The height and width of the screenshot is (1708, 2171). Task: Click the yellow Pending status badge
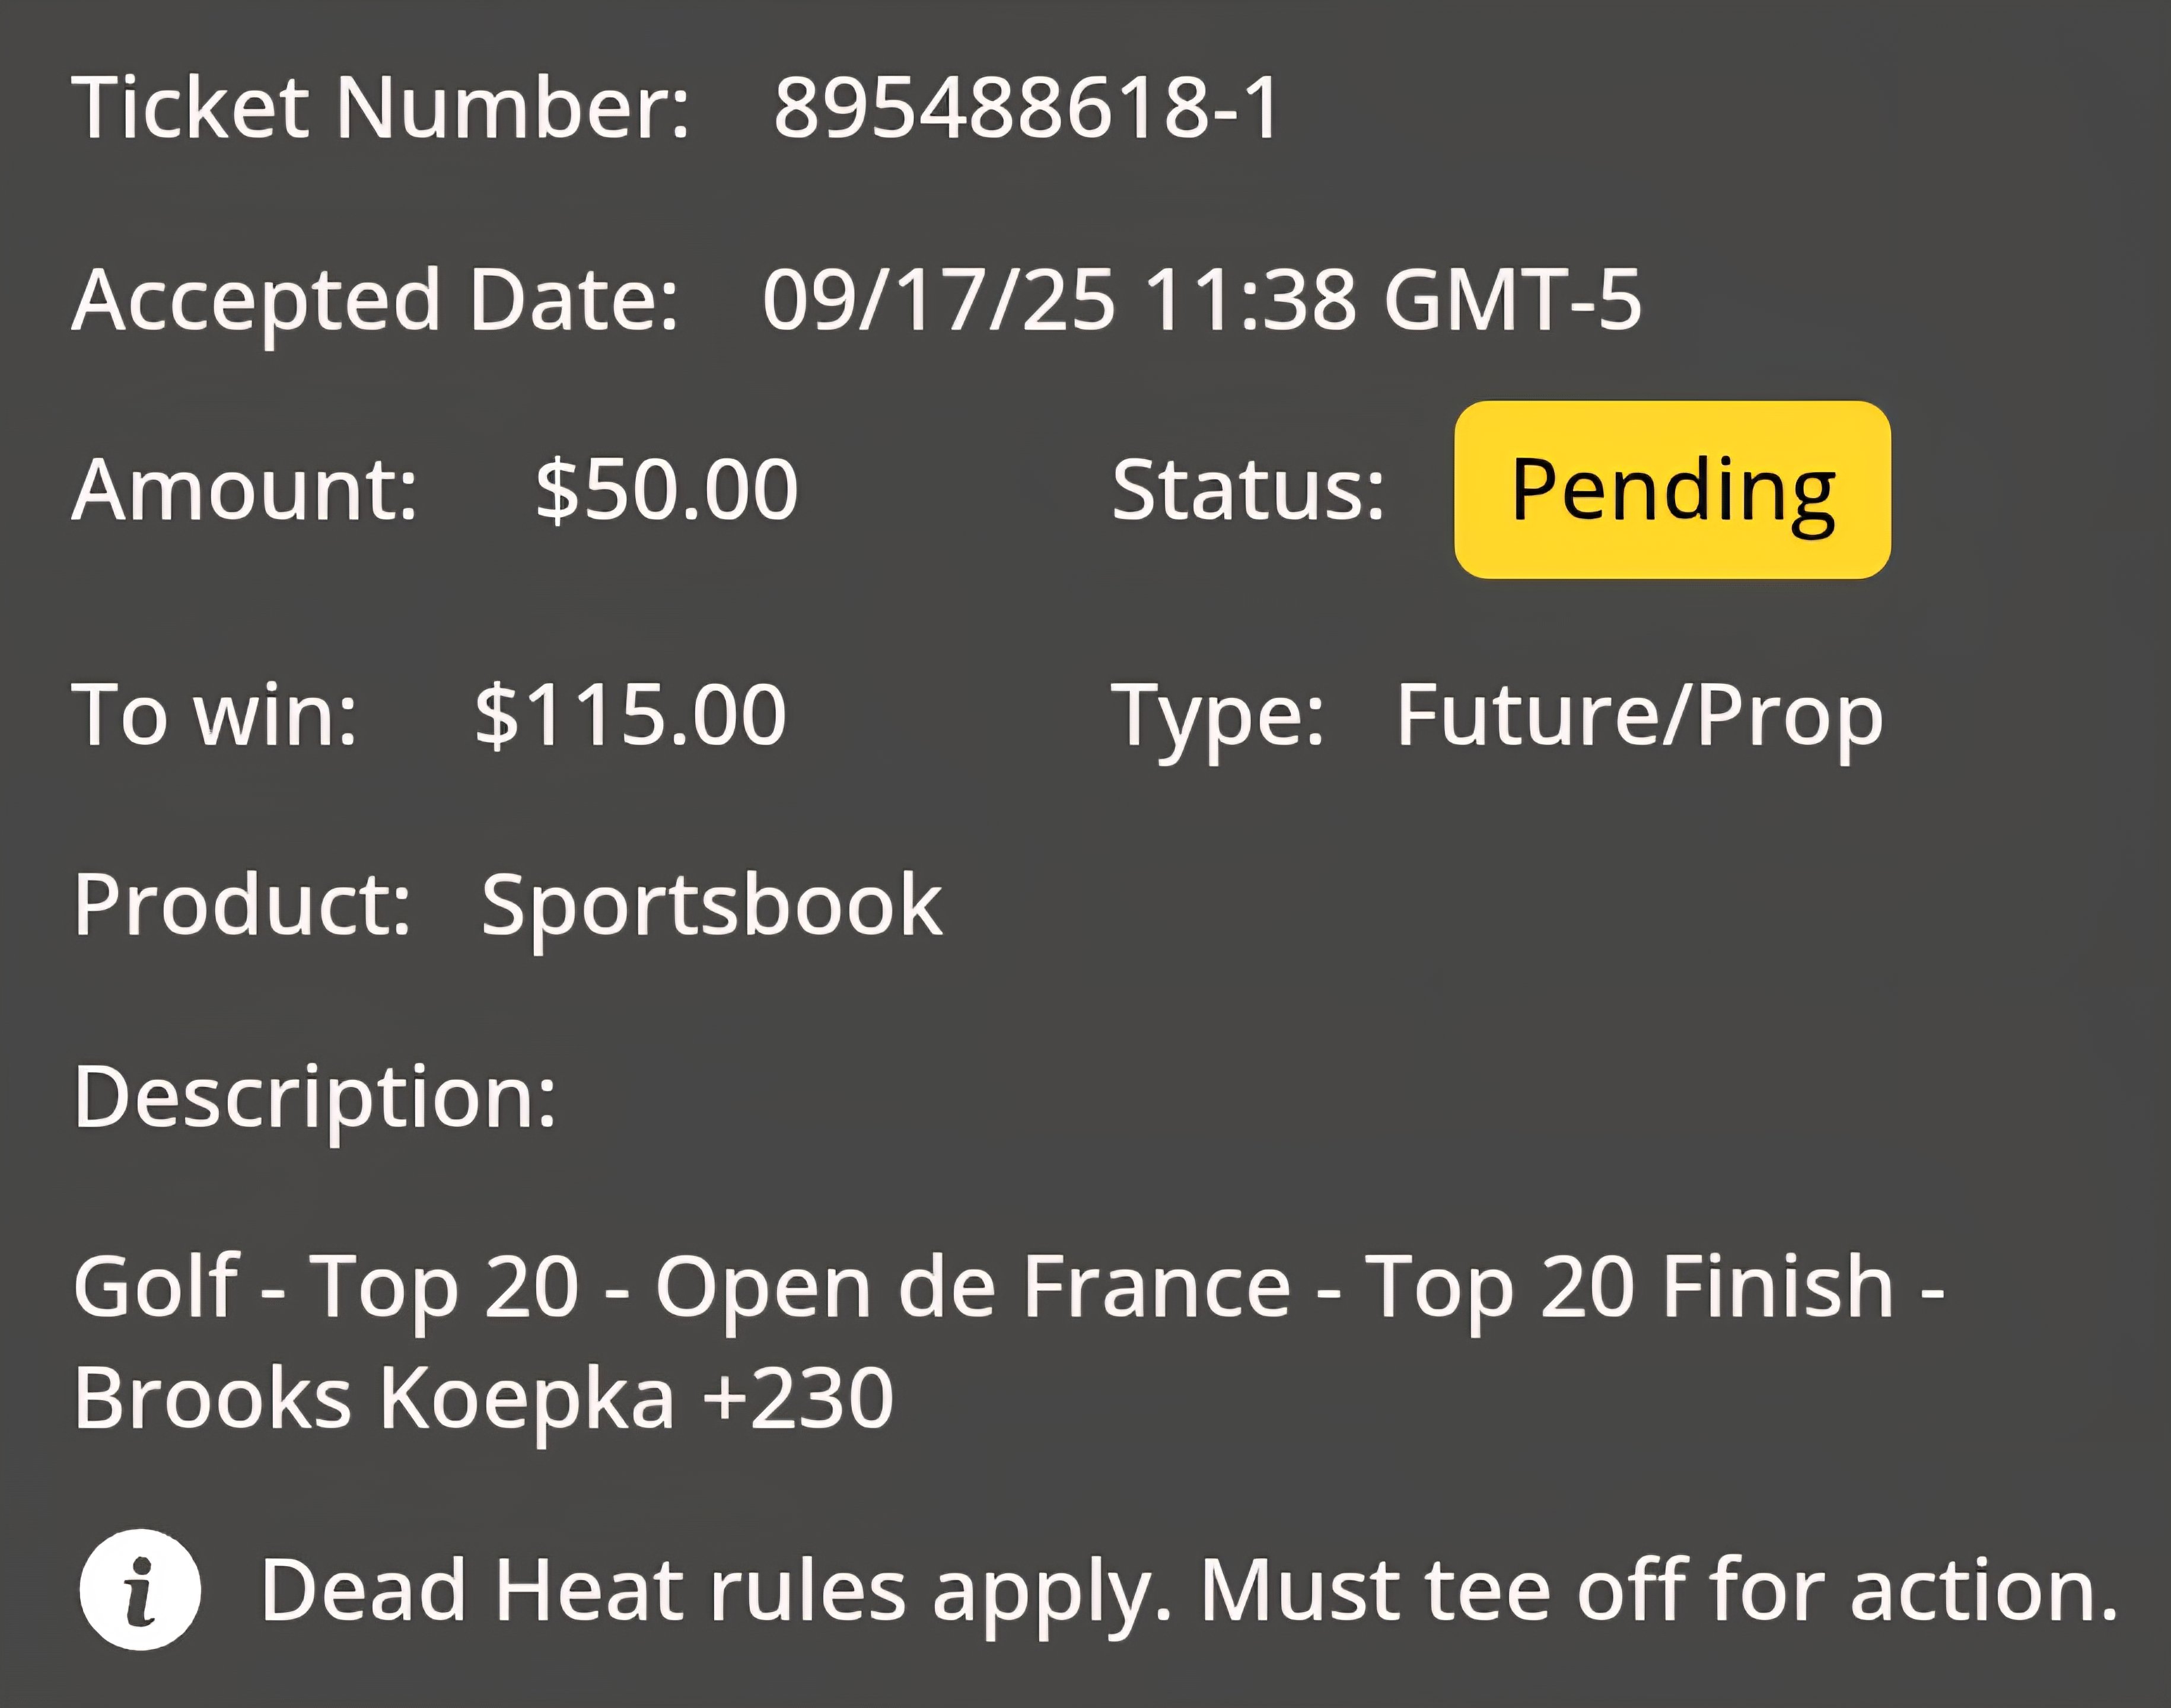[x=1672, y=490]
